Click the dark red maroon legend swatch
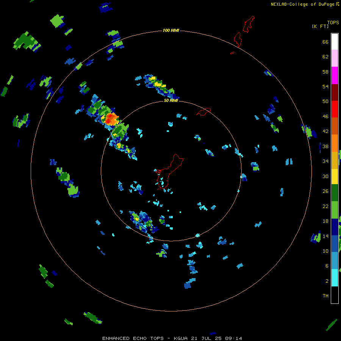Image resolution: width=341 pixels, height=341 pixels. tap(335, 92)
